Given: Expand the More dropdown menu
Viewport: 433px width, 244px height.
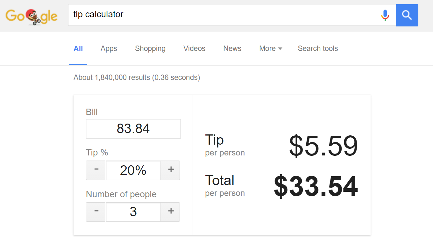Looking at the screenshot, I should coord(271,48).
